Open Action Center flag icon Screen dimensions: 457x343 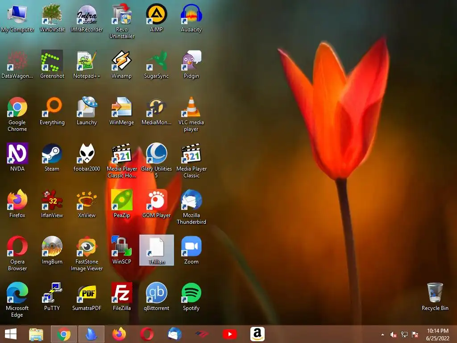pos(415,335)
